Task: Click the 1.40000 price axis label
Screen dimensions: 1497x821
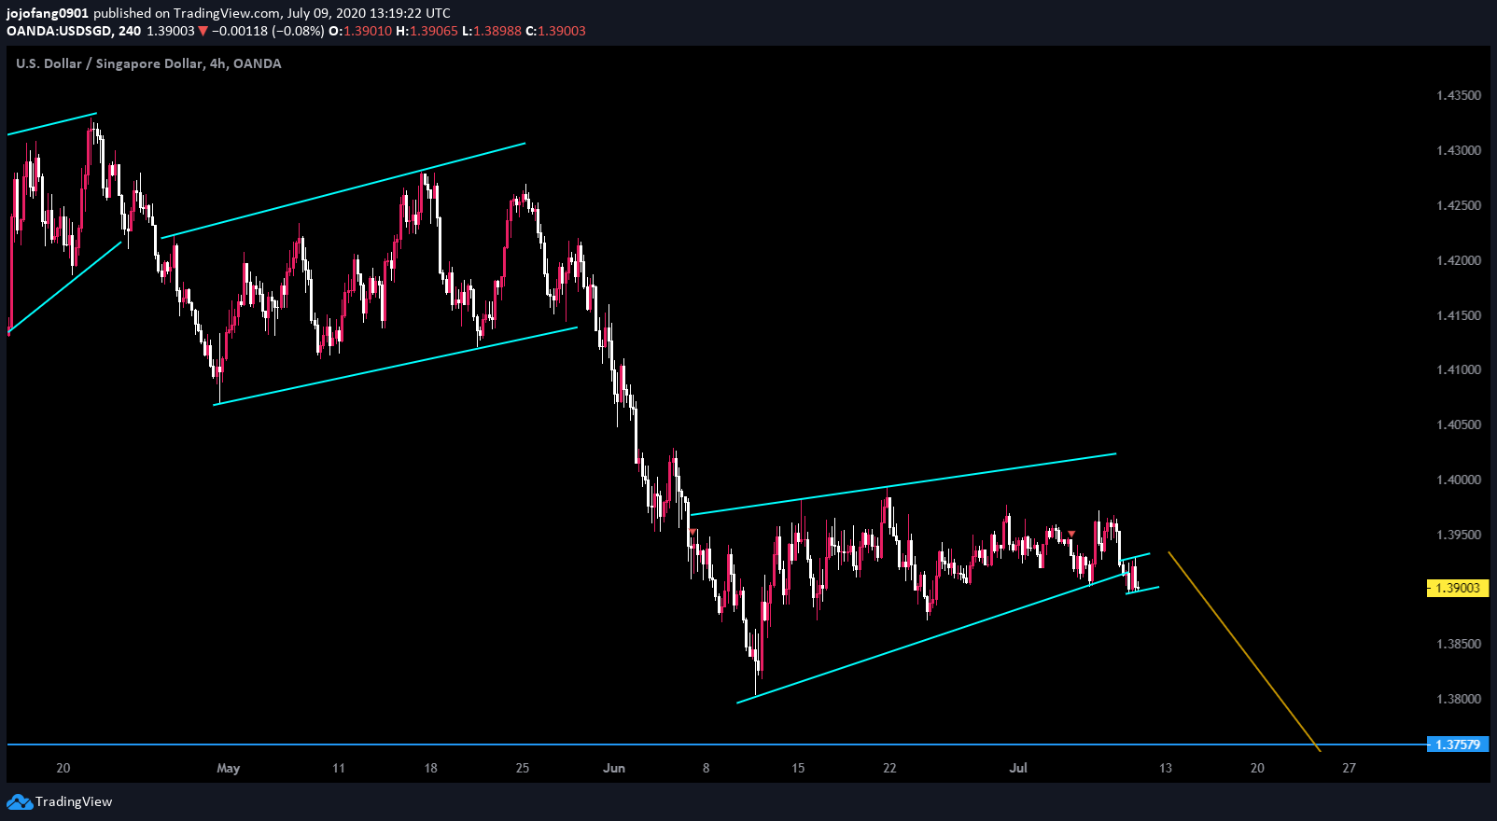Action: [1459, 480]
